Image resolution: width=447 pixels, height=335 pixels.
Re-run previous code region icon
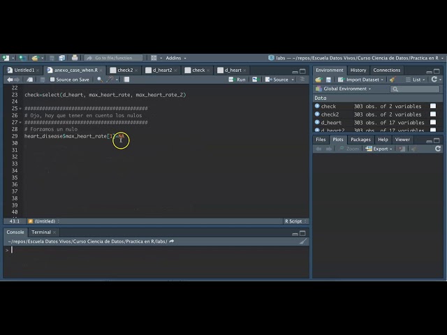coord(255,80)
